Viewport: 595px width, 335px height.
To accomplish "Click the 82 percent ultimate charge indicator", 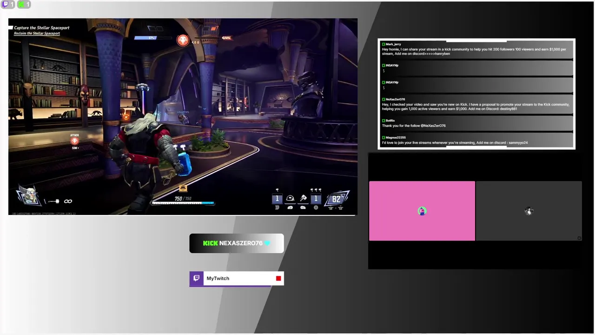I will [x=337, y=199].
